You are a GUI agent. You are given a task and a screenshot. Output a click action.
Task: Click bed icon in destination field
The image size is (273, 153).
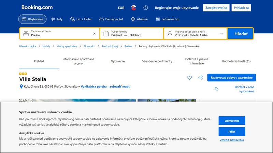coord(26,33)
